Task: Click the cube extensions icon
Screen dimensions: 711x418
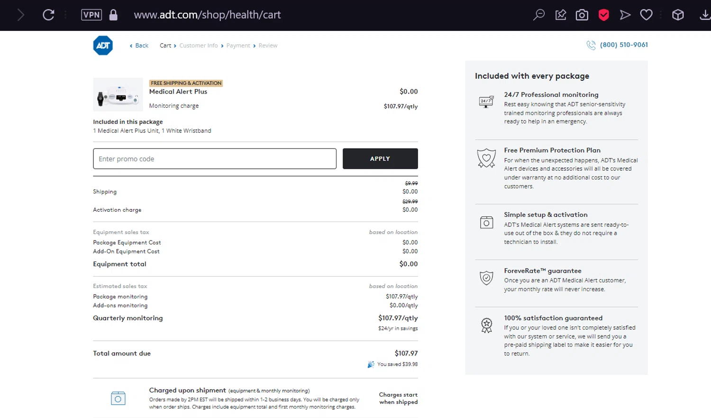Action: click(x=678, y=15)
